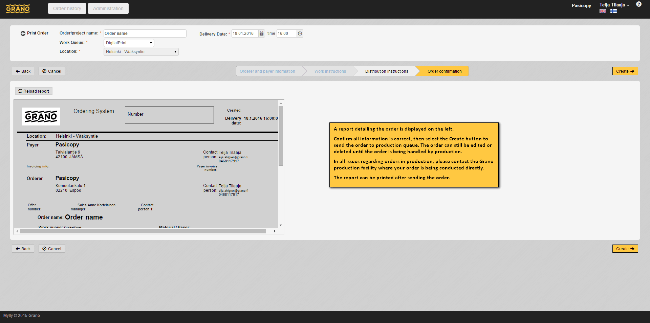Open the help question mark icon
650x323 pixels.
coord(638,4)
